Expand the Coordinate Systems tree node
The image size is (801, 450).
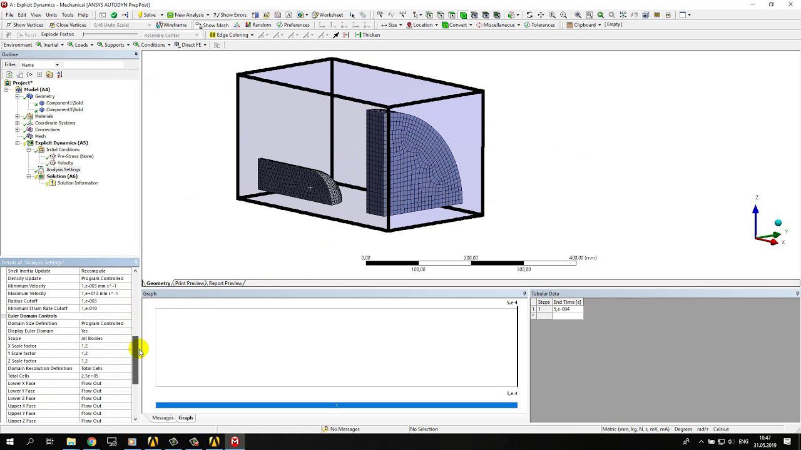coord(18,123)
